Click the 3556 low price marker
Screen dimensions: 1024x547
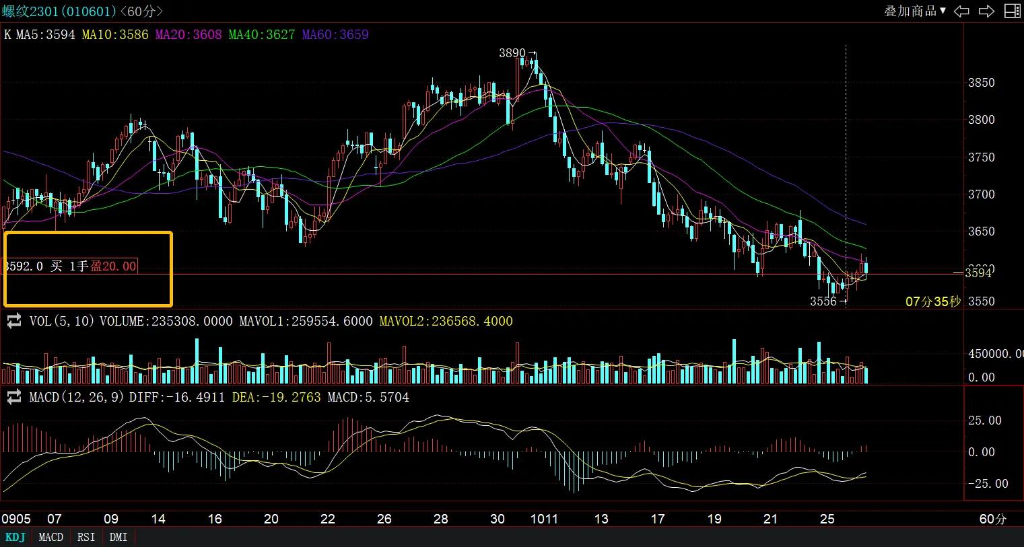[823, 301]
